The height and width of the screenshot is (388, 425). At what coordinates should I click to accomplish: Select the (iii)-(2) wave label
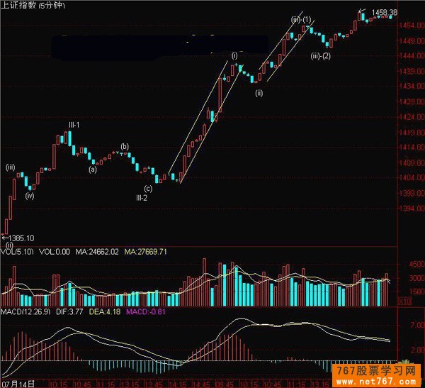[x=320, y=56]
